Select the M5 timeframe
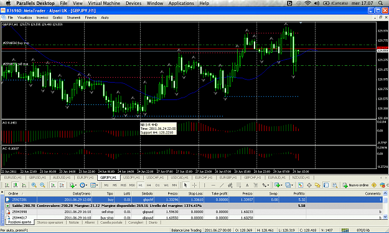 point(115,185)
